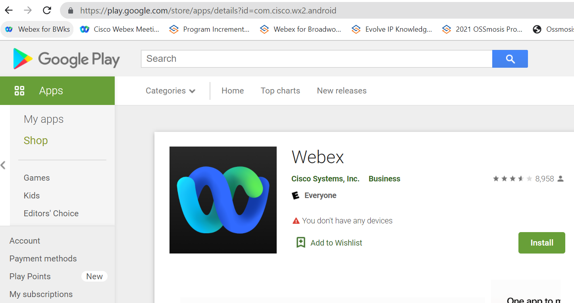Go to New releases

[x=341, y=91]
